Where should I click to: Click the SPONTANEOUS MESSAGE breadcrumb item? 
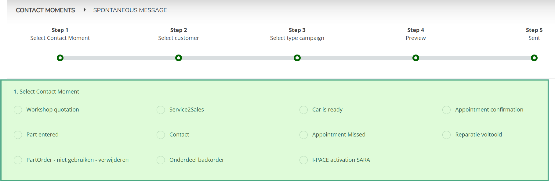pyautogui.click(x=130, y=10)
